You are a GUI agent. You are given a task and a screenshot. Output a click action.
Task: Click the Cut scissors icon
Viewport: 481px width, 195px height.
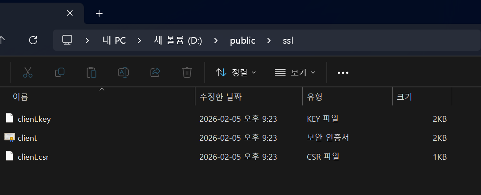coord(28,72)
